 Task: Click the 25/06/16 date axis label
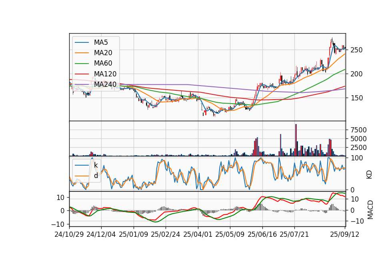point(262,234)
